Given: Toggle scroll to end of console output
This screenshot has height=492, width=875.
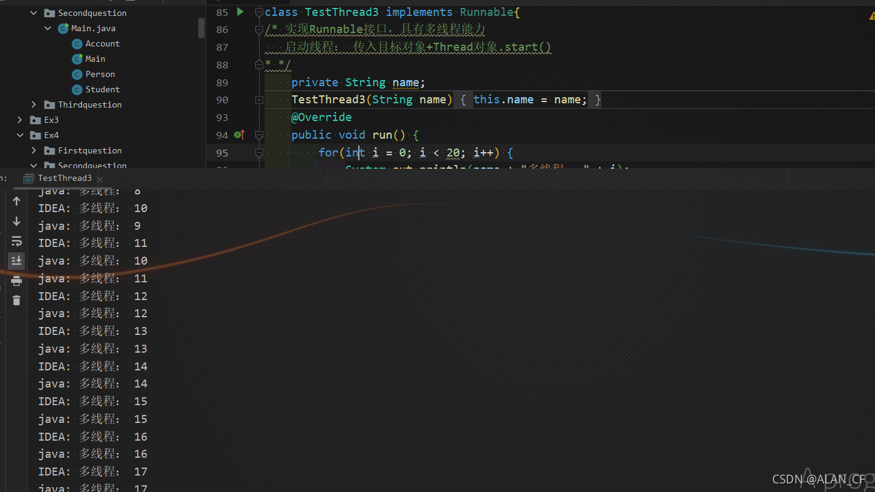Looking at the screenshot, I should coord(17,261).
